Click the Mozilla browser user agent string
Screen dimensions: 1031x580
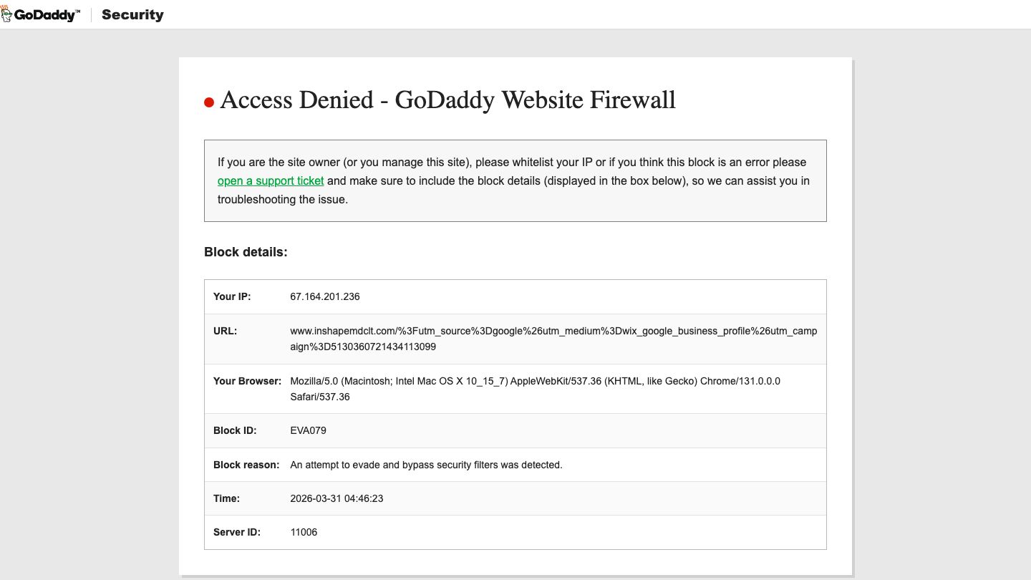[x=535, y=388]
